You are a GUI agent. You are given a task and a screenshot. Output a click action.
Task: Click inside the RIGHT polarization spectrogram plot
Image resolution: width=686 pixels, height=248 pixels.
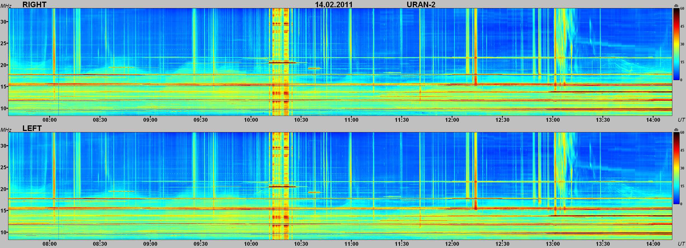click(340, 62)
